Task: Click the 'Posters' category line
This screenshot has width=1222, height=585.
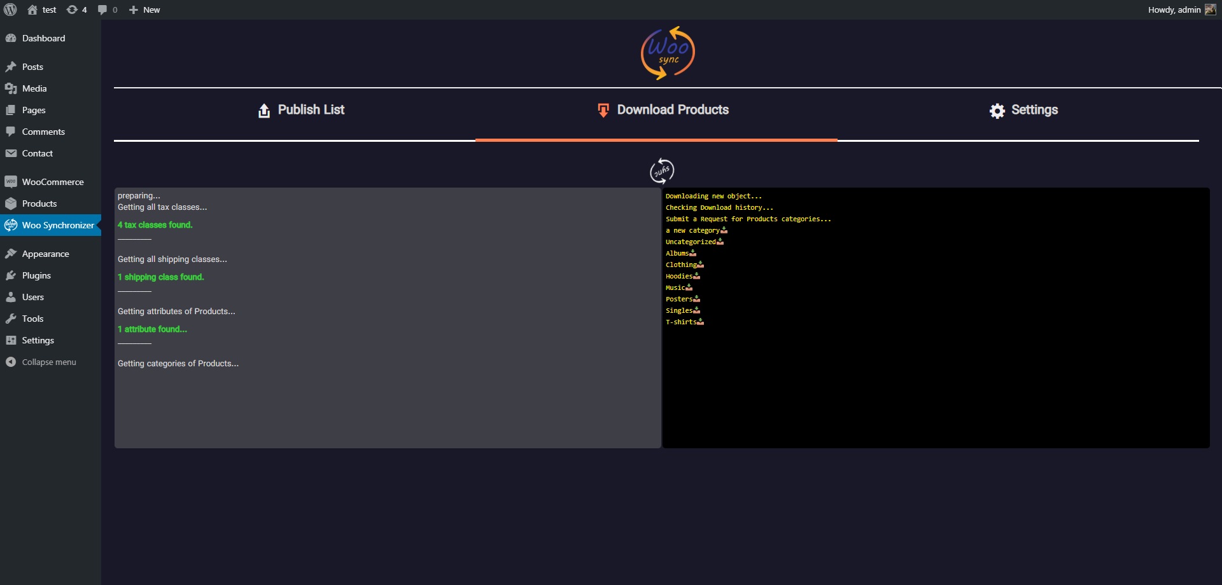Action: pos(682,299)
